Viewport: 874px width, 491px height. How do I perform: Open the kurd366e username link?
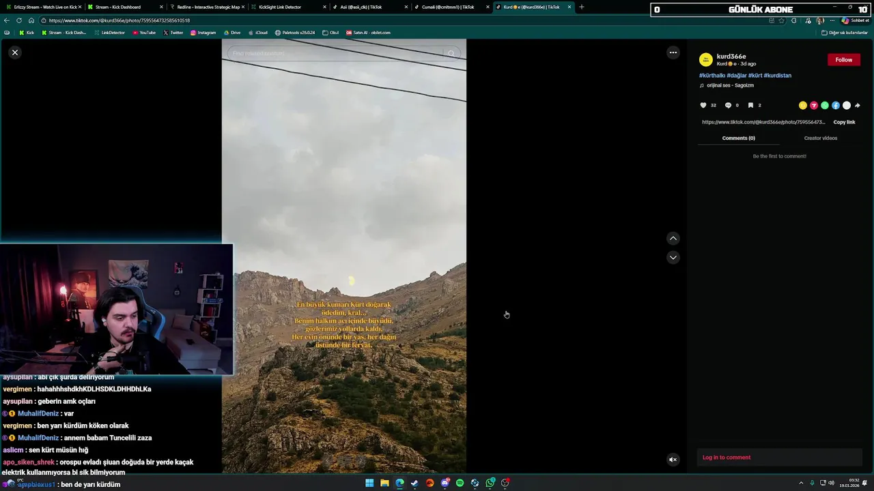click(731, 57)
